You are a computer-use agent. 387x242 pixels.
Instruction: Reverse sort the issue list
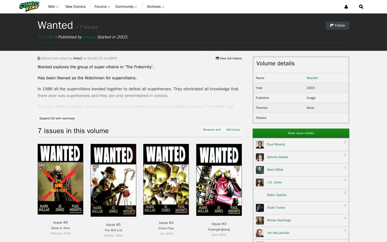pyautogui.click(x=212, y=130)
